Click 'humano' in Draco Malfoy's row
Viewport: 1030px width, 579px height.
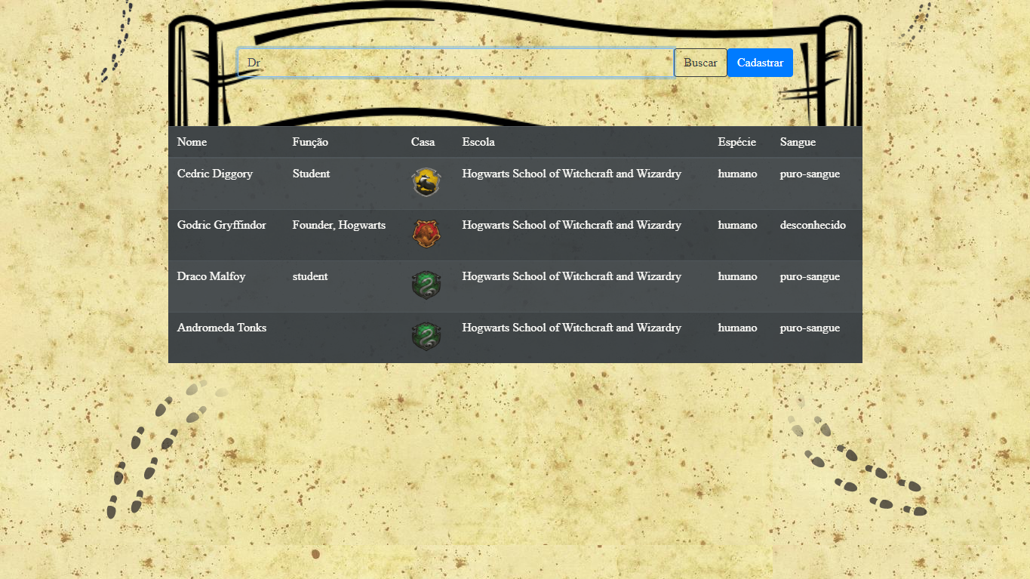point(737,276)
